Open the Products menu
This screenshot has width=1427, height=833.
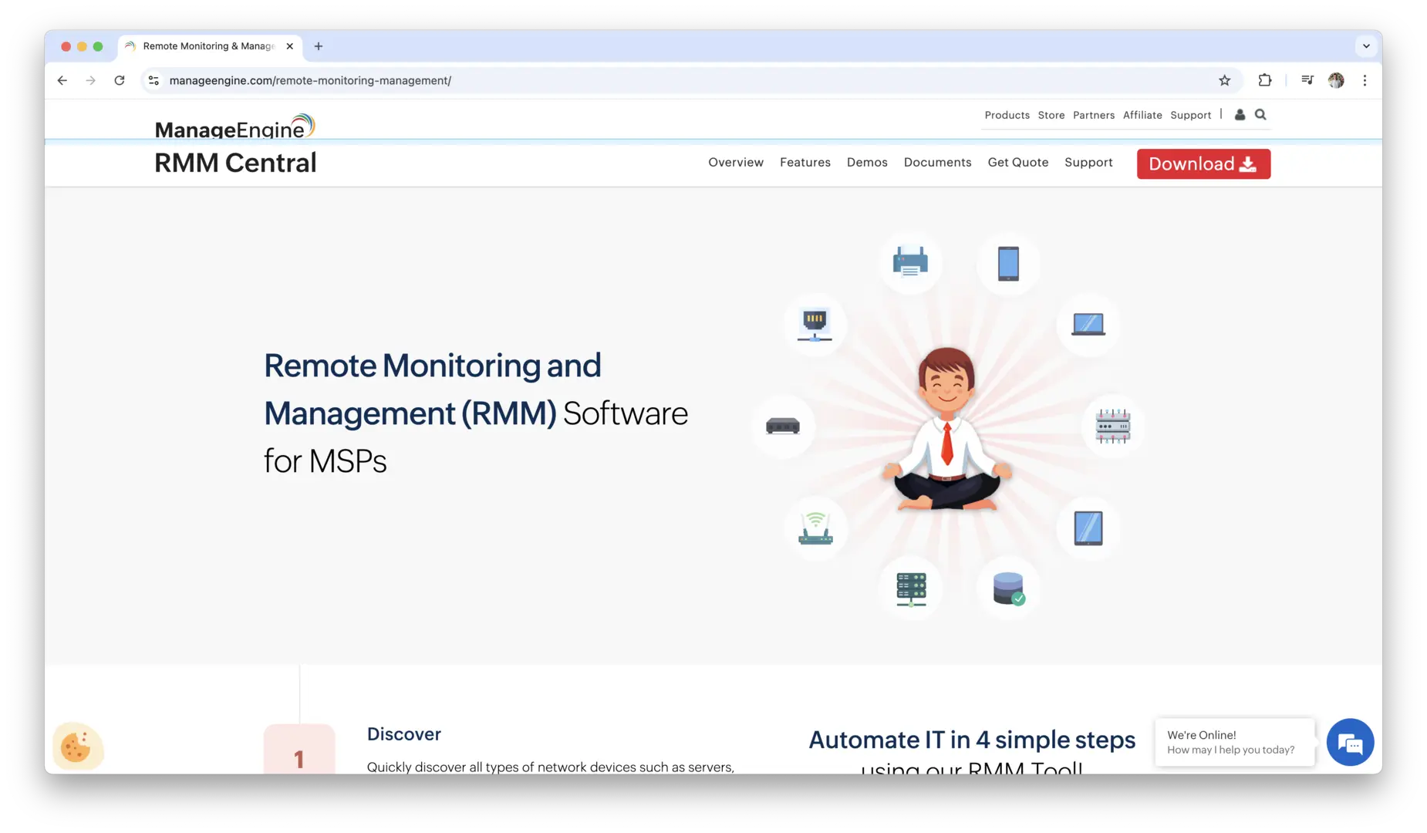pos(1007,115)
